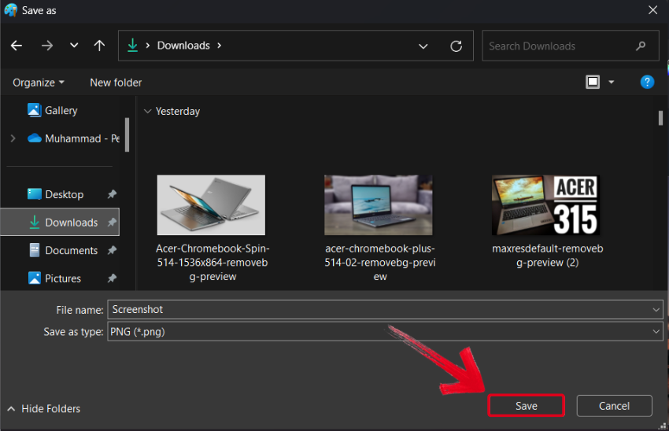Screen dimensions: 669x431
Task: Go up one folder level
Action: click(x=99, y=46)
